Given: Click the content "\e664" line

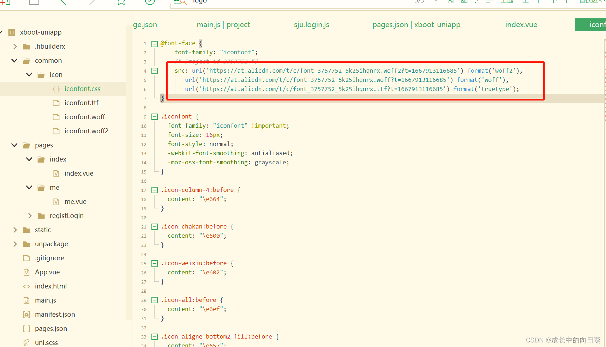Looking at the screenshot, I should pyautogui.click(x=197, y=199).
